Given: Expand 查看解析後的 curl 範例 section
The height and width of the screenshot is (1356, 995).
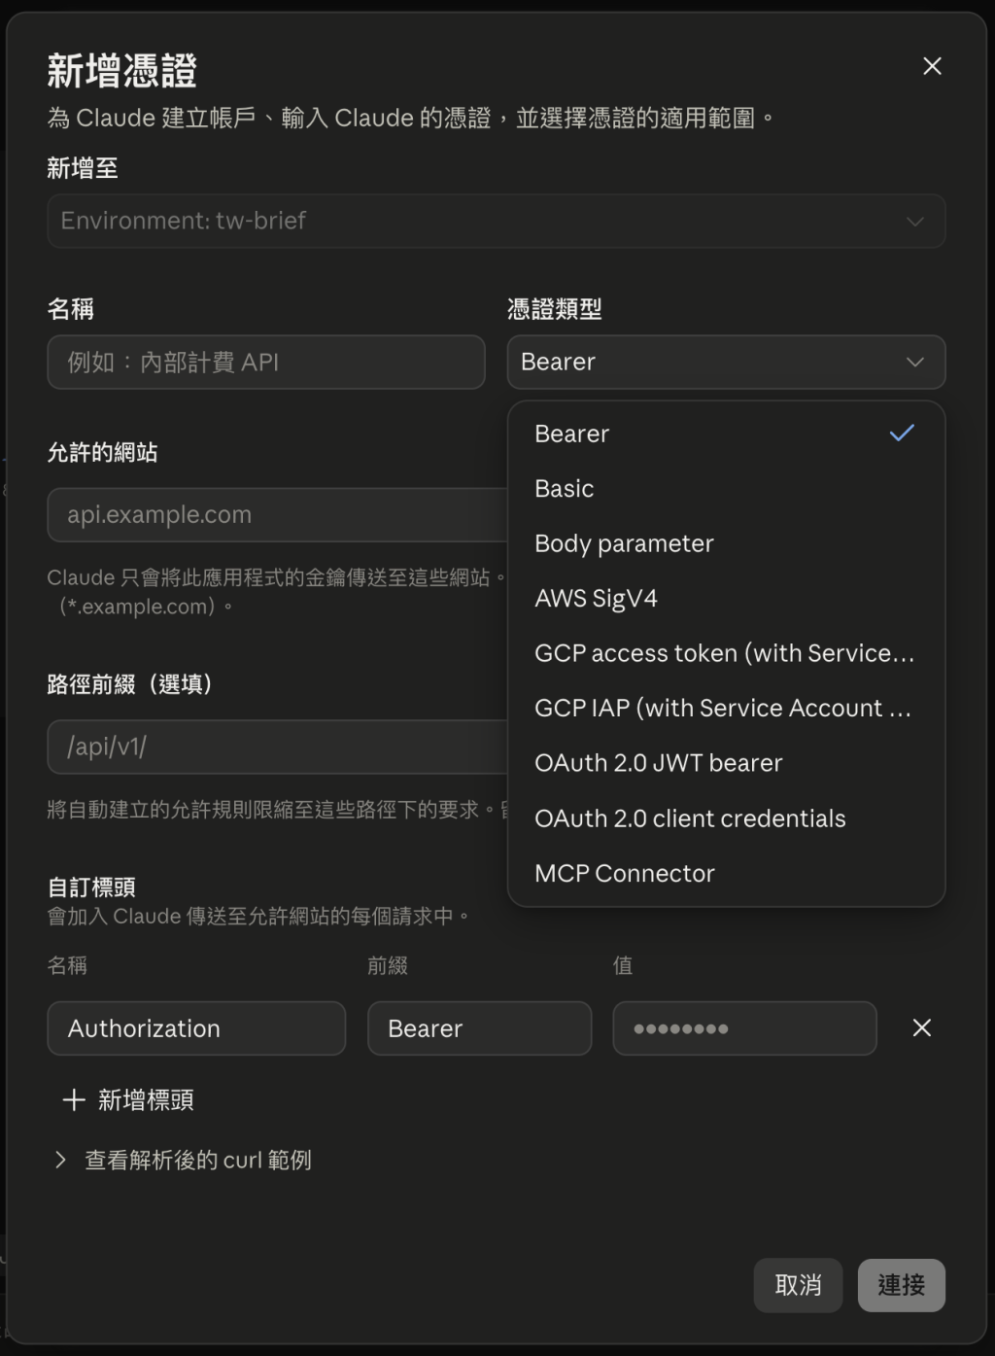Looking at the screenshot, I should click(x=185, y=1160).
